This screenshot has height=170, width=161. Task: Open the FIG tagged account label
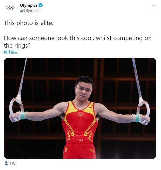point(13,163)
